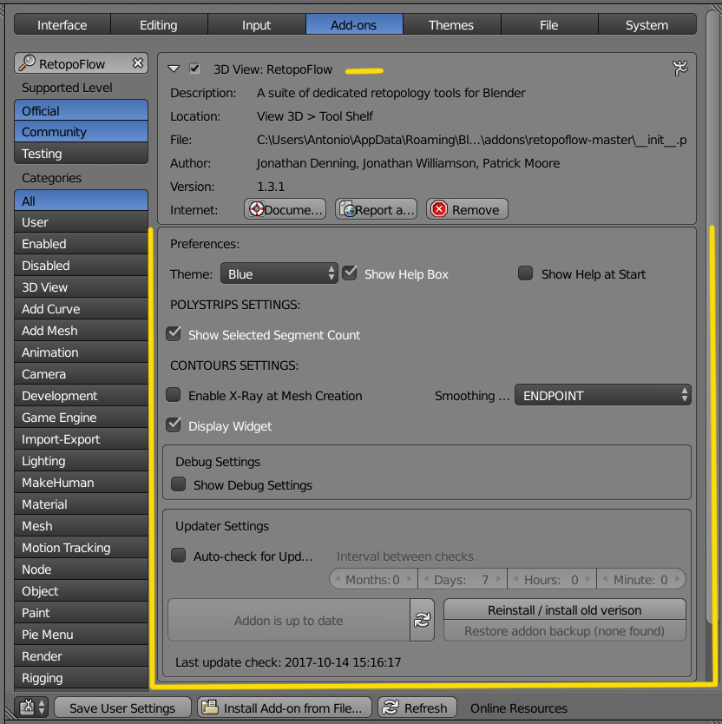Click the RetopoFlow add-on figure icon
Viewport: 722px width, 724px height.
coord(680,69)
